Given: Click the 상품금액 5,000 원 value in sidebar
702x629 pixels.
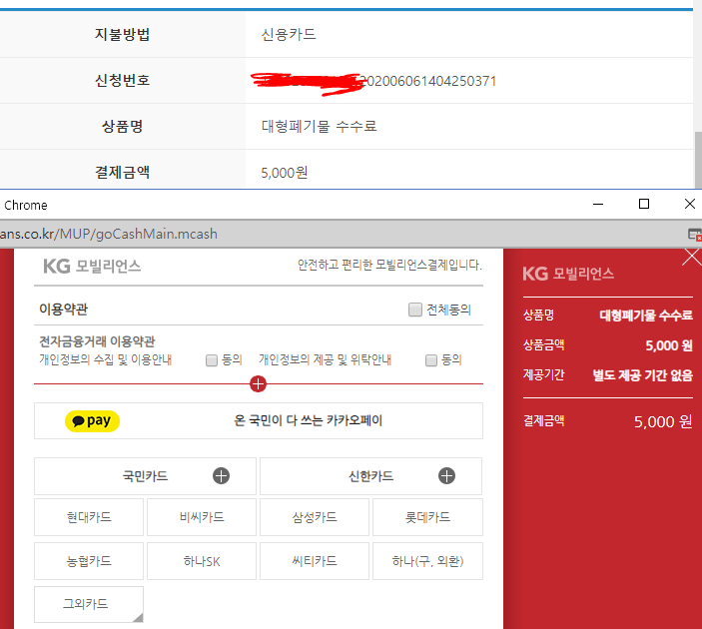Looking at the screenshot, I should click(x=669, y=345).
